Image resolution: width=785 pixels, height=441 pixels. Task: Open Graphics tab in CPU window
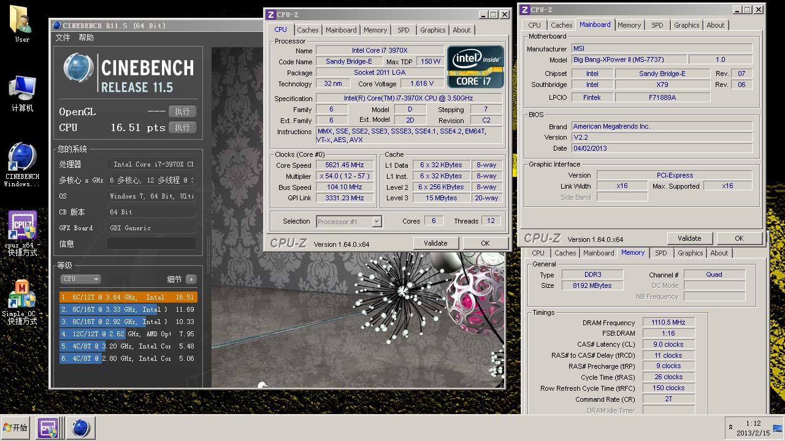tap(433, 30)
